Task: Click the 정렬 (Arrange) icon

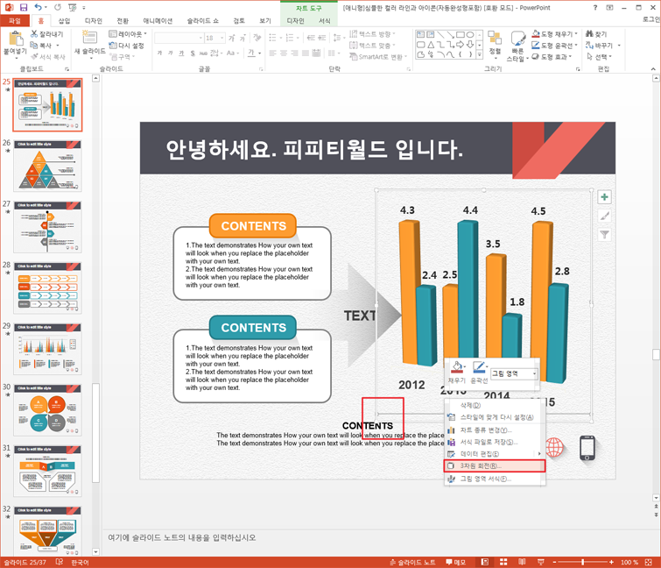Action: (495, 38)
